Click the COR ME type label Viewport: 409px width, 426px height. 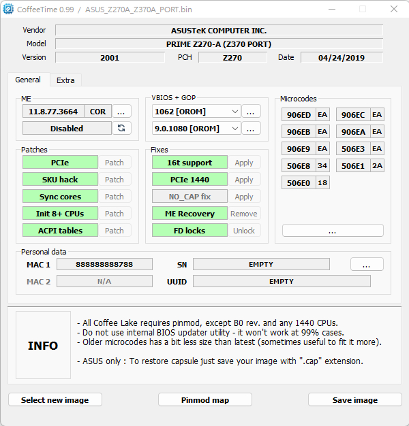coord(98,112)
